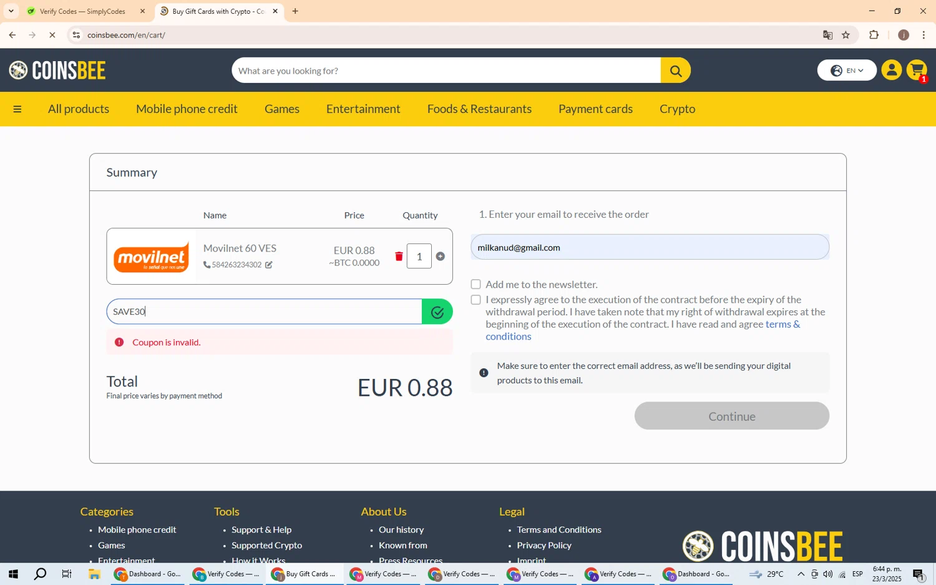Click the Continue button
This screenshot has height=585, width=936.
click(732, 416)
